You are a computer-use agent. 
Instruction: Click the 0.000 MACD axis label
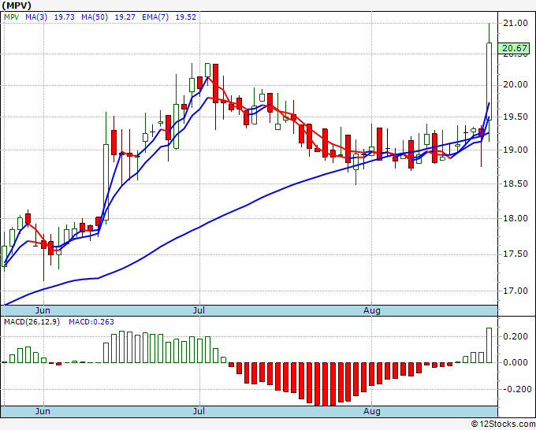516,362
